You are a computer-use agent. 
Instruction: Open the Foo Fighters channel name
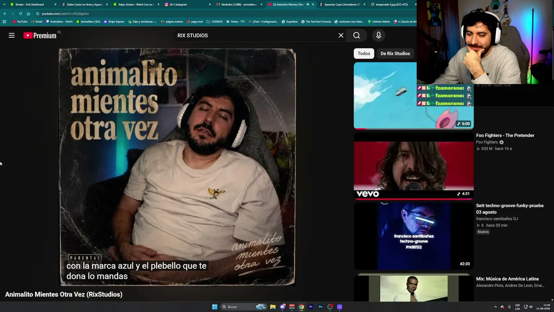pos(487,142)
